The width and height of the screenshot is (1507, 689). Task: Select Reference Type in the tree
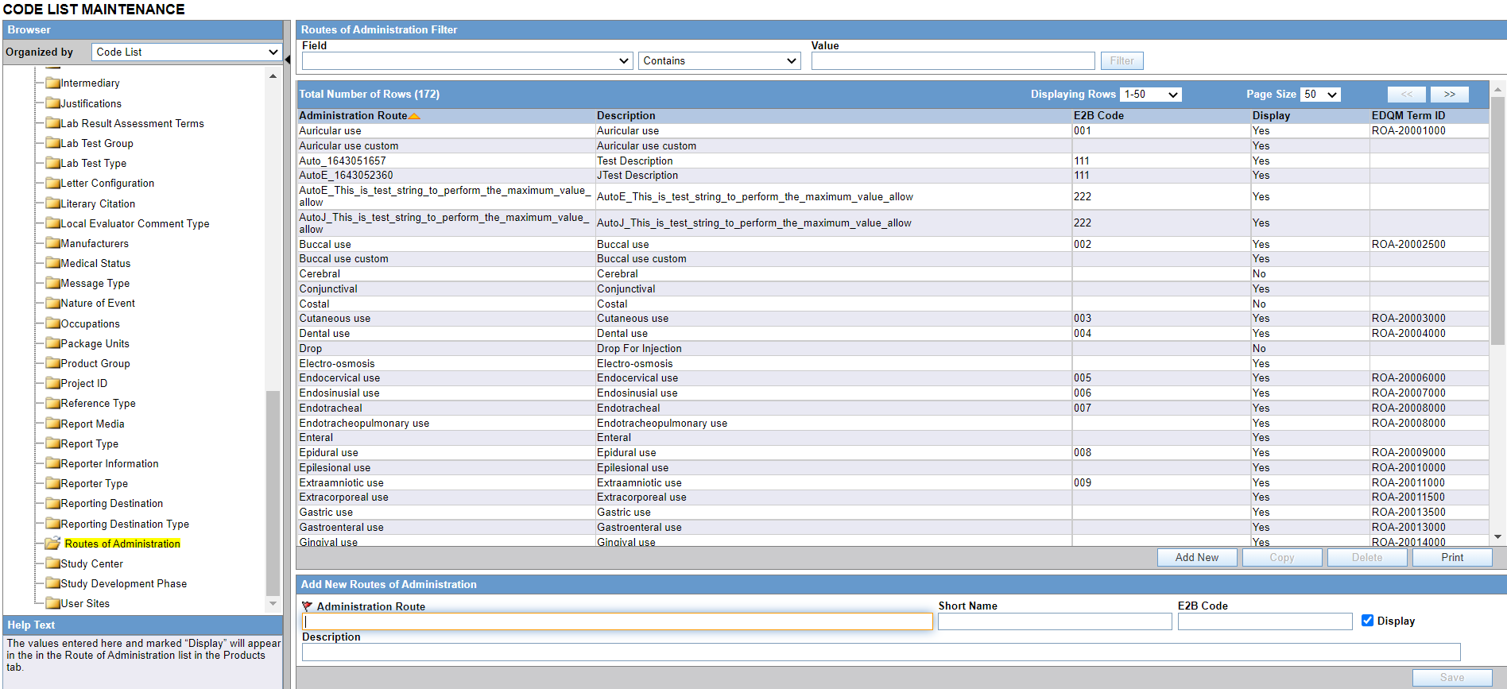99,403
